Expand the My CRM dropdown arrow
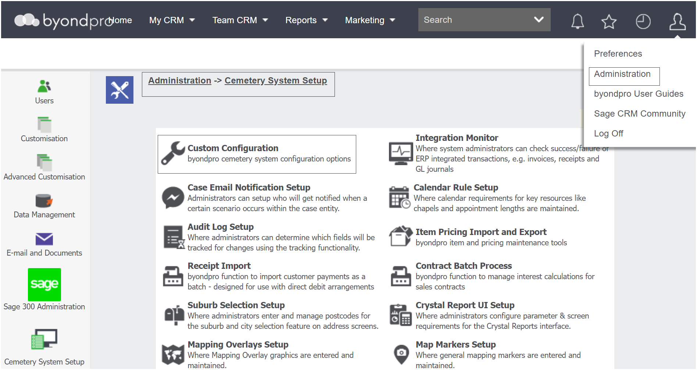Image resolution: width=697 pixels, height=370 pixels. click(192, 20)
